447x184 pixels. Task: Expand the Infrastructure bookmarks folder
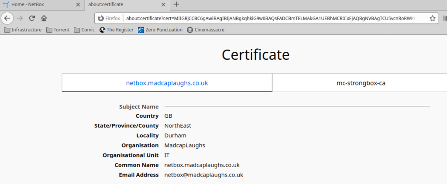click(23, 30)
